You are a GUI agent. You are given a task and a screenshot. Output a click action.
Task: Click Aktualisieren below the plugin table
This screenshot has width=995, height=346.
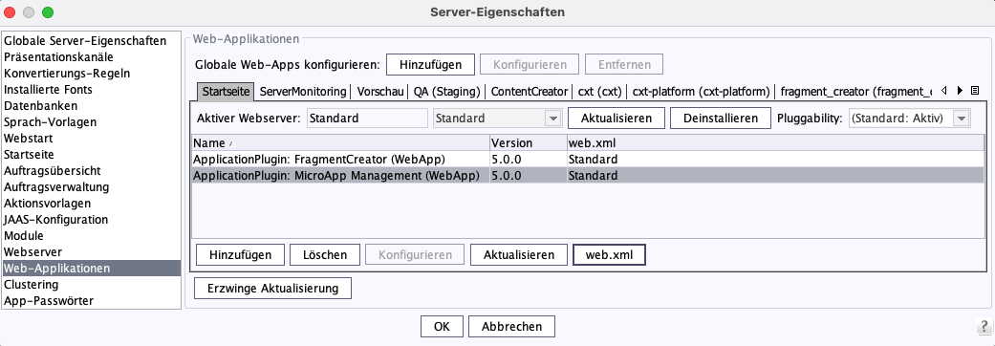[518, 254]
